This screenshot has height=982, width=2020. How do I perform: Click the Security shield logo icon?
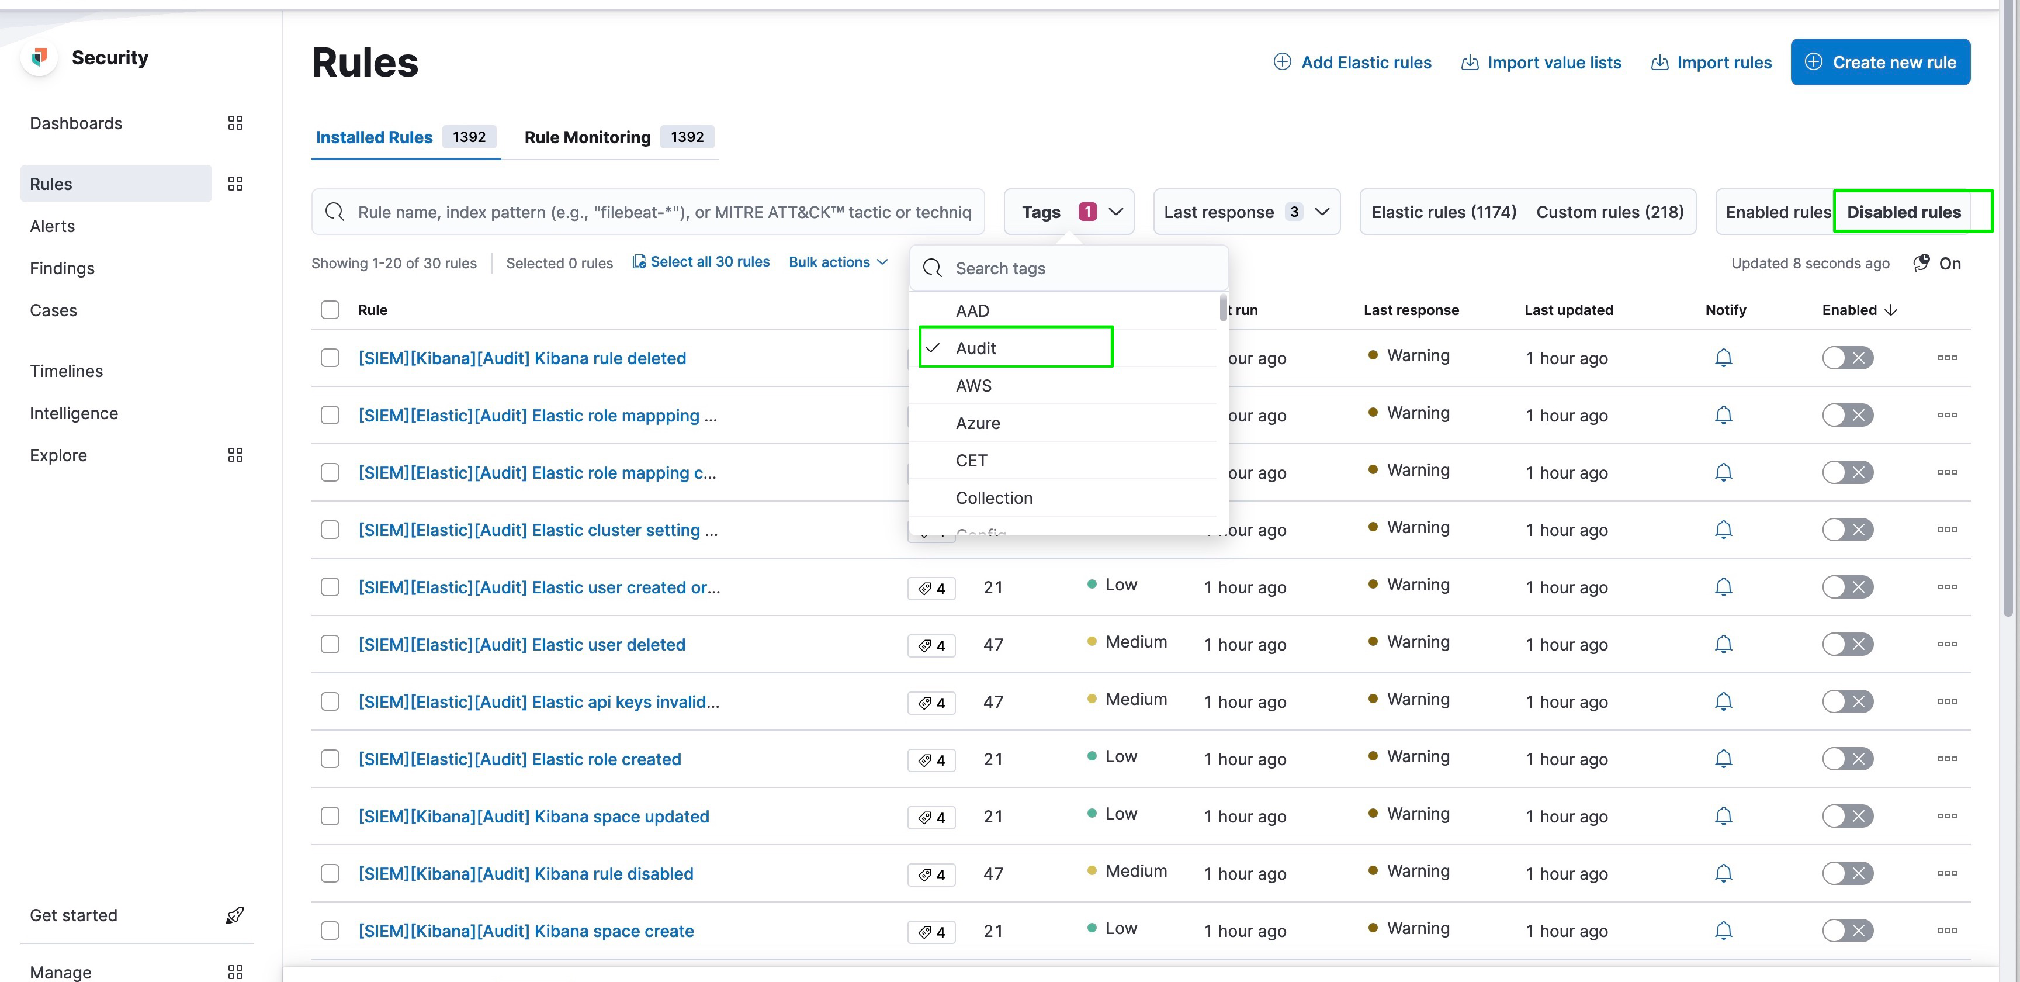coord(39,57)
